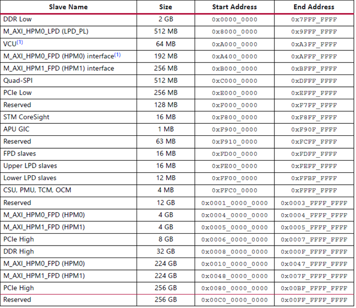Select the DDR Low row name
The image size is (356, 308).
coord(17,19)
